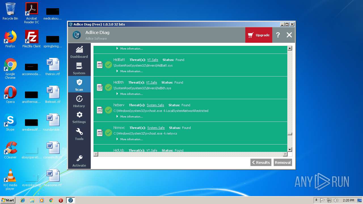
Task: Open the VT.Safe link for HidBatt
Action: tap(153, 60)
